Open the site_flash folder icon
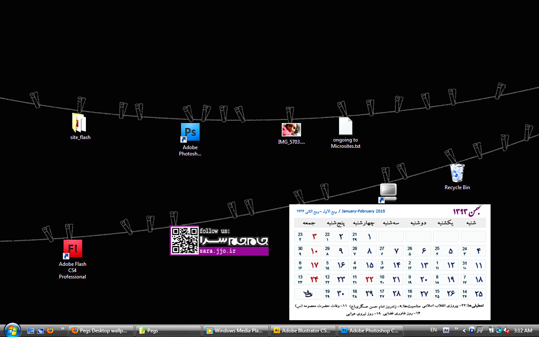Image resolution: width=539 pixels, height=337 pixels. click(80, 123)
